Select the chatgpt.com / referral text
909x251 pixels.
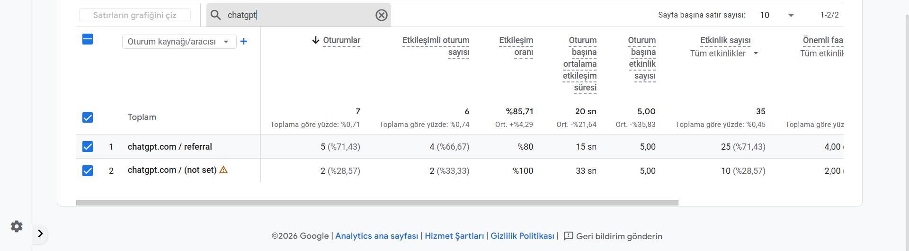coord(170,147)
